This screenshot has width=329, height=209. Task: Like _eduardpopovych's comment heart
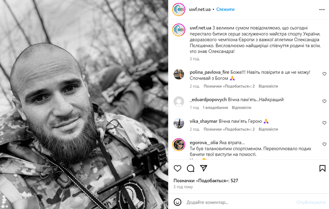click(x=325, y=101)
